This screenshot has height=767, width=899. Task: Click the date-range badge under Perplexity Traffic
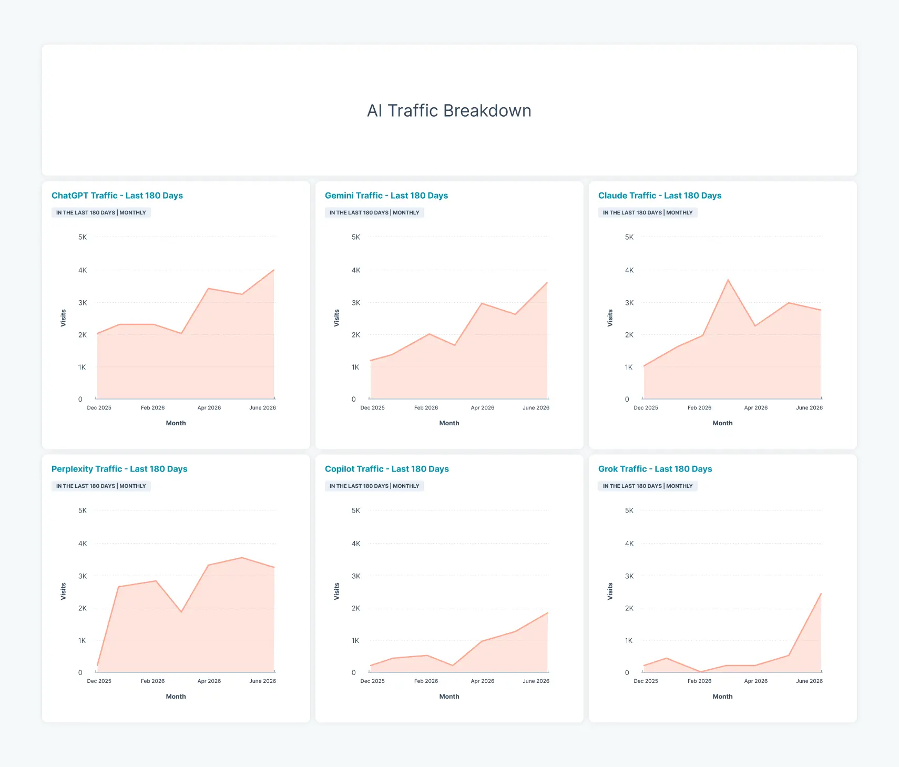[101, 486]
